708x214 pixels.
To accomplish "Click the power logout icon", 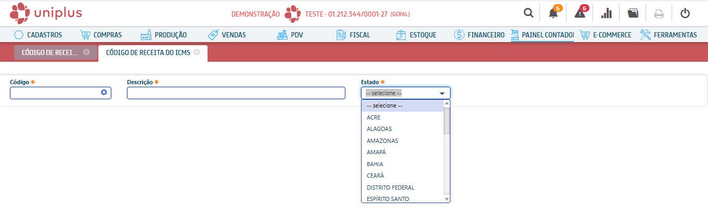I will pyautogui.click(x=685, y=14).
